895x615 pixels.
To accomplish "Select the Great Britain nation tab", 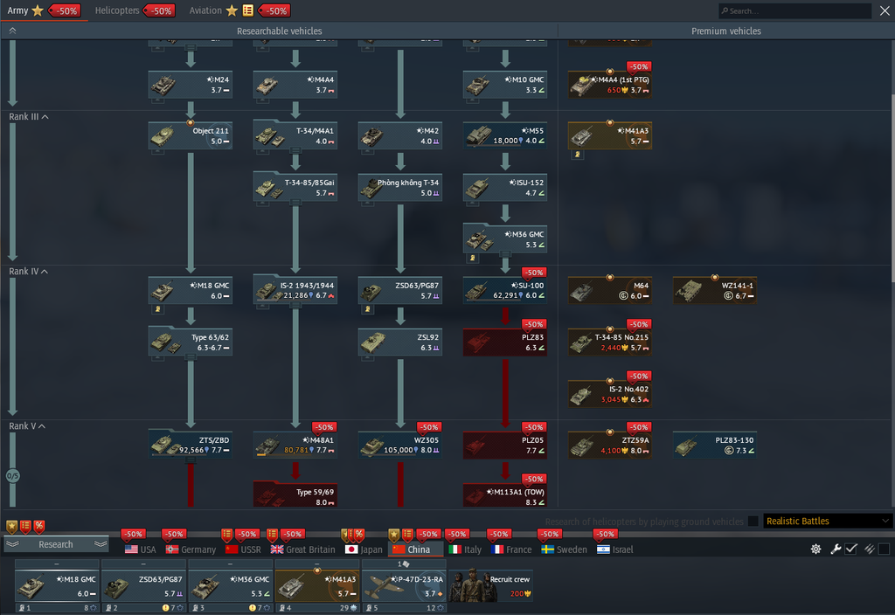I will click(302, 549).
